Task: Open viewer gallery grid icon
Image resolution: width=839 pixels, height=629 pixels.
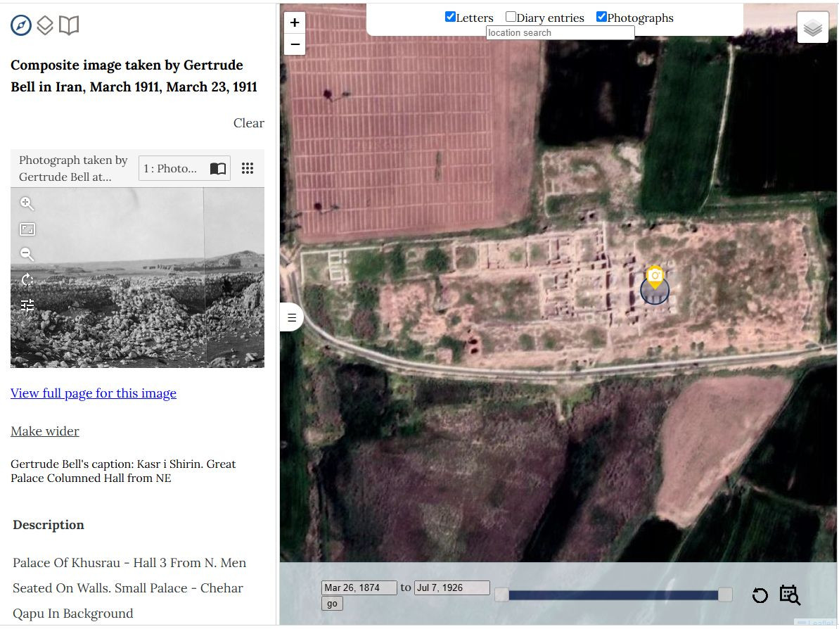Action: click(248, 169)
